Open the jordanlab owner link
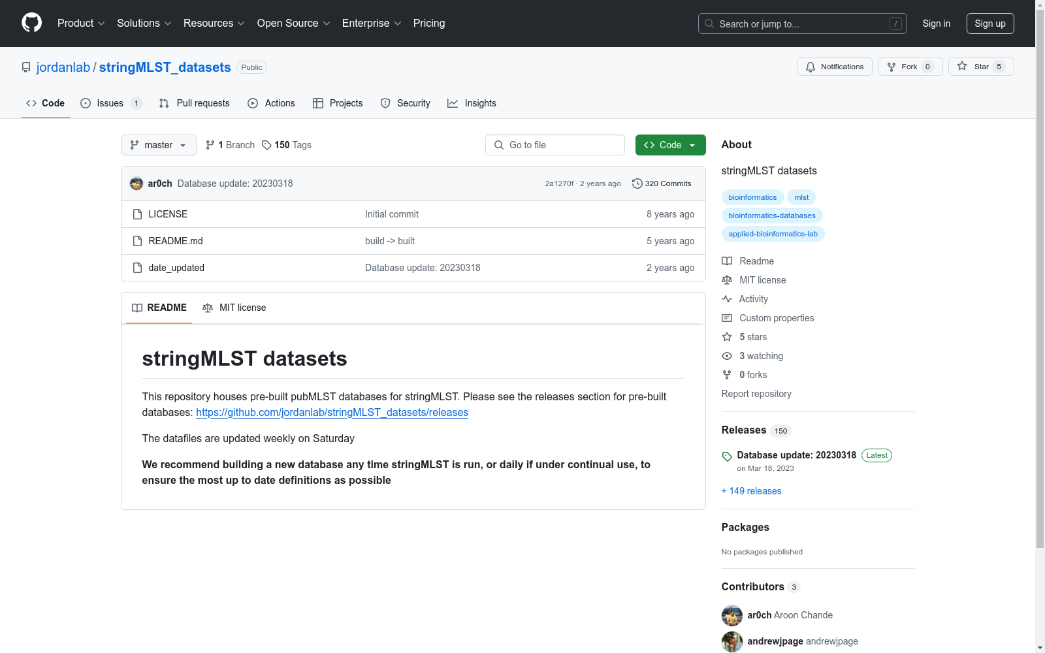Viewport: 1045px width, 653px height. click(63, 67)
